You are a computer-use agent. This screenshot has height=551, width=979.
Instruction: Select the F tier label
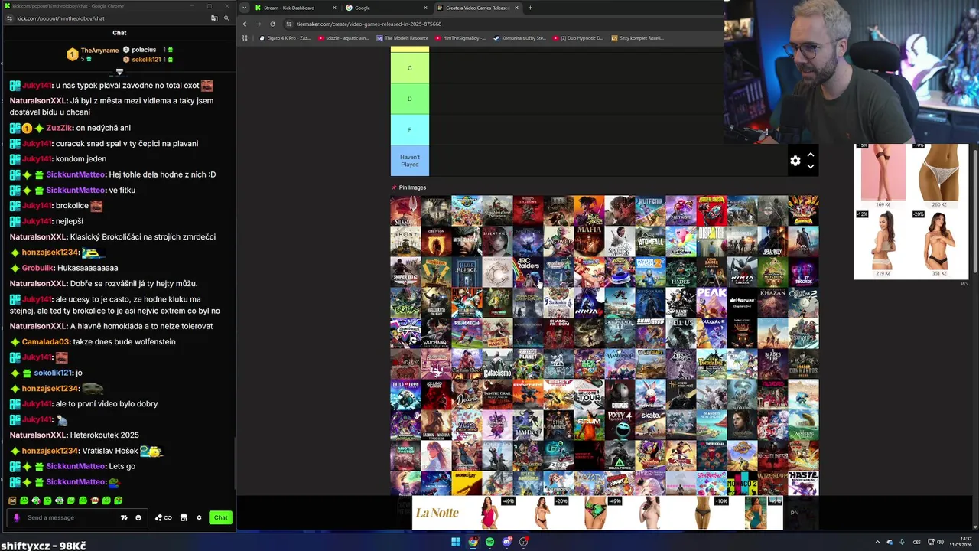(409, 129)
